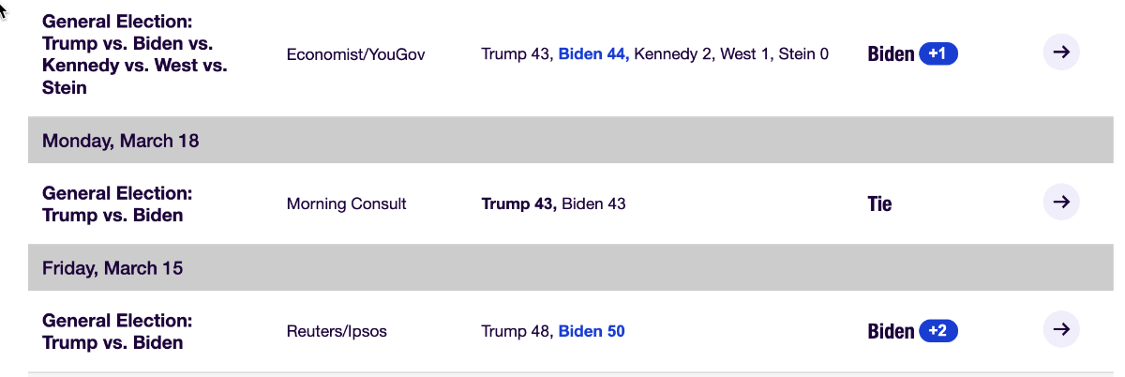Click the Biden 43 result text
The height and width of the screenshot is (377, 1125).
click(593, 204)
